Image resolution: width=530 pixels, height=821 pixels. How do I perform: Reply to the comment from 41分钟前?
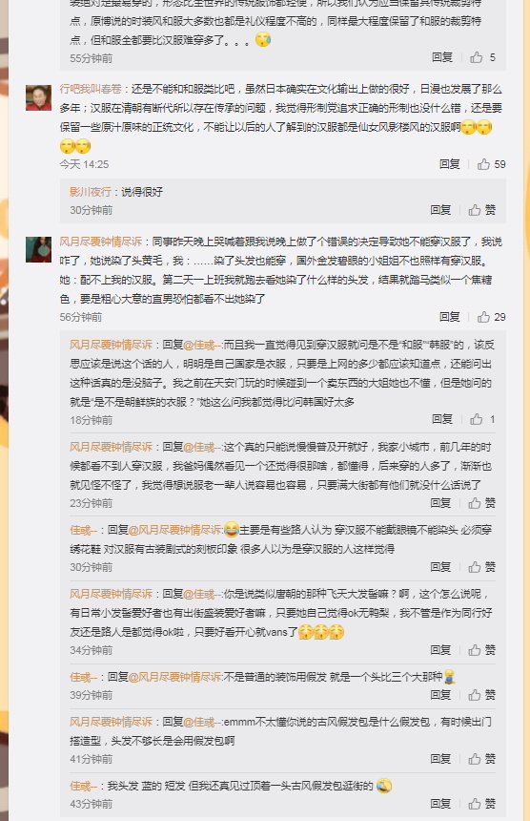440,759
